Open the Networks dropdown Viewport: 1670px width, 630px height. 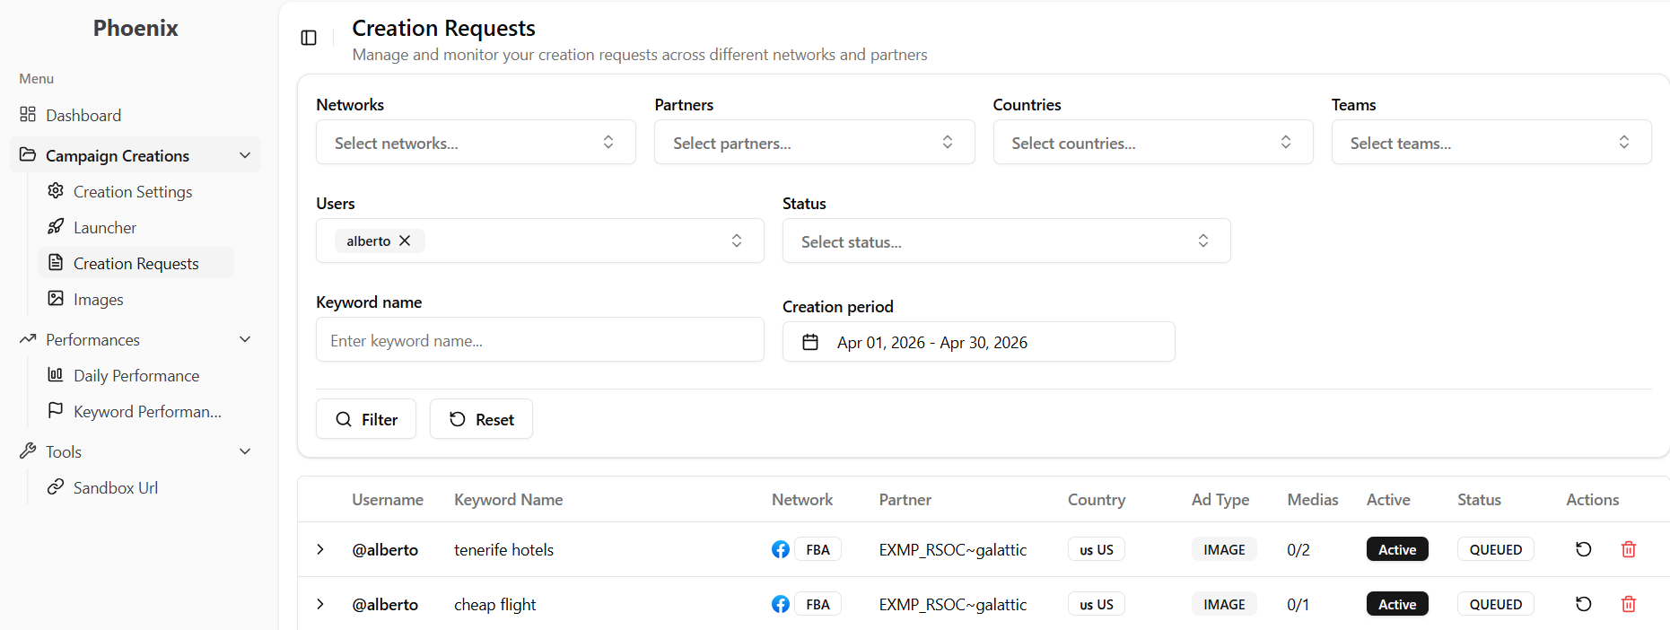pos(476,143)
